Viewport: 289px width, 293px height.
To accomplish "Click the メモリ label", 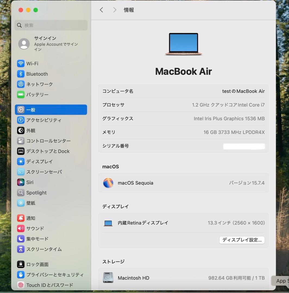I will point(109,132).
